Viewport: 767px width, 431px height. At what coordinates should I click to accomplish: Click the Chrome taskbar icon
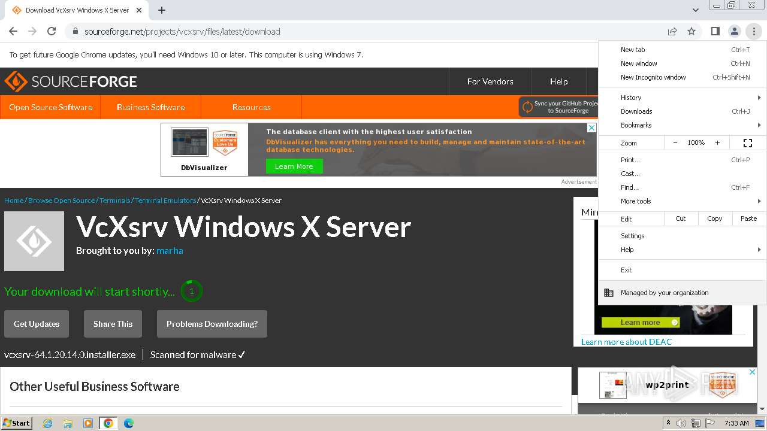coord(108,423)
